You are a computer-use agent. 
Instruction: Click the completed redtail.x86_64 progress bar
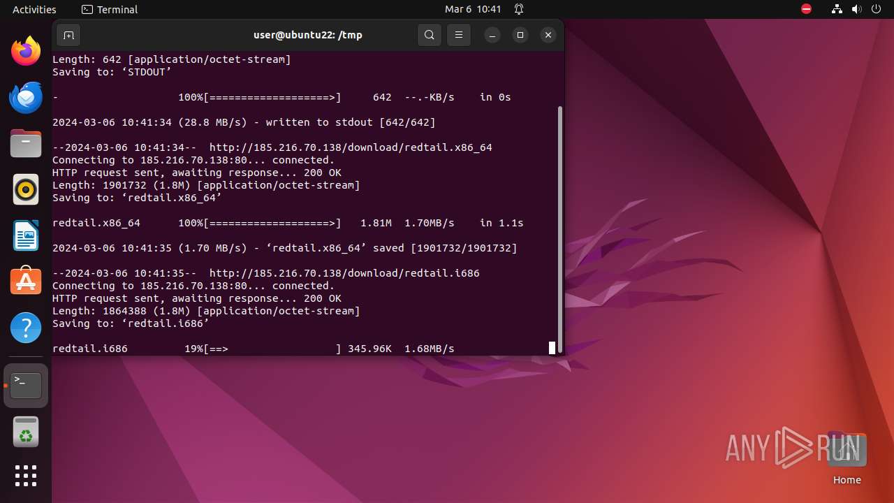[x=272, y=223]
